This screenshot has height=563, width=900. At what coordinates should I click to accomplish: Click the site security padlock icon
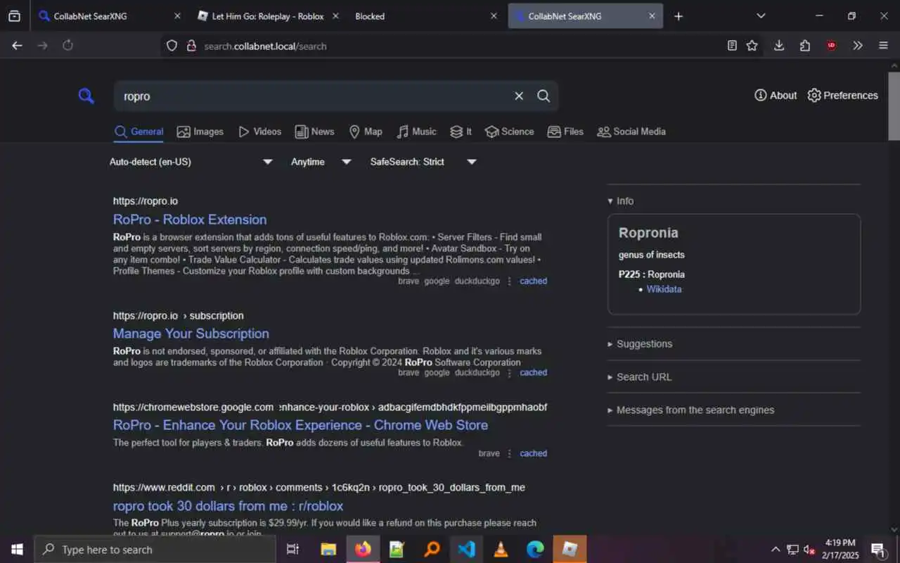pyautogui.click(x=191, y=46)
